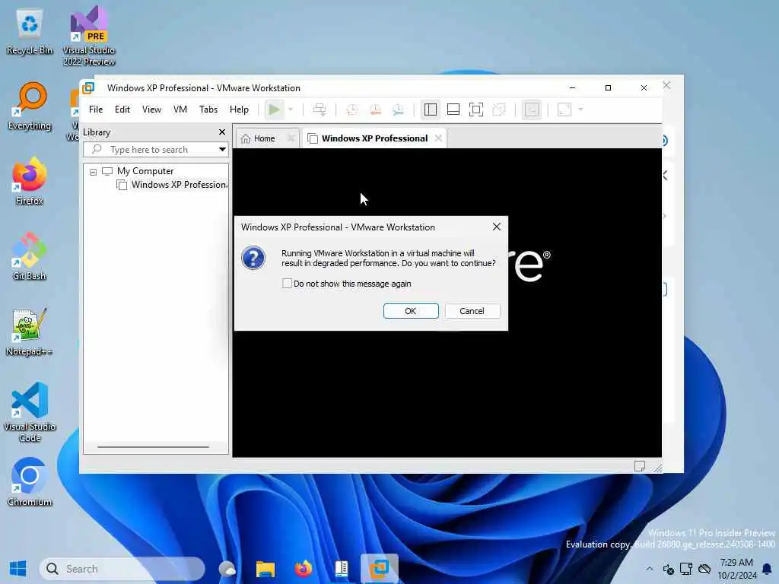Click the notification bell tray icon
Viewport: 779px width, 584px height.
[x=767, y=569]
